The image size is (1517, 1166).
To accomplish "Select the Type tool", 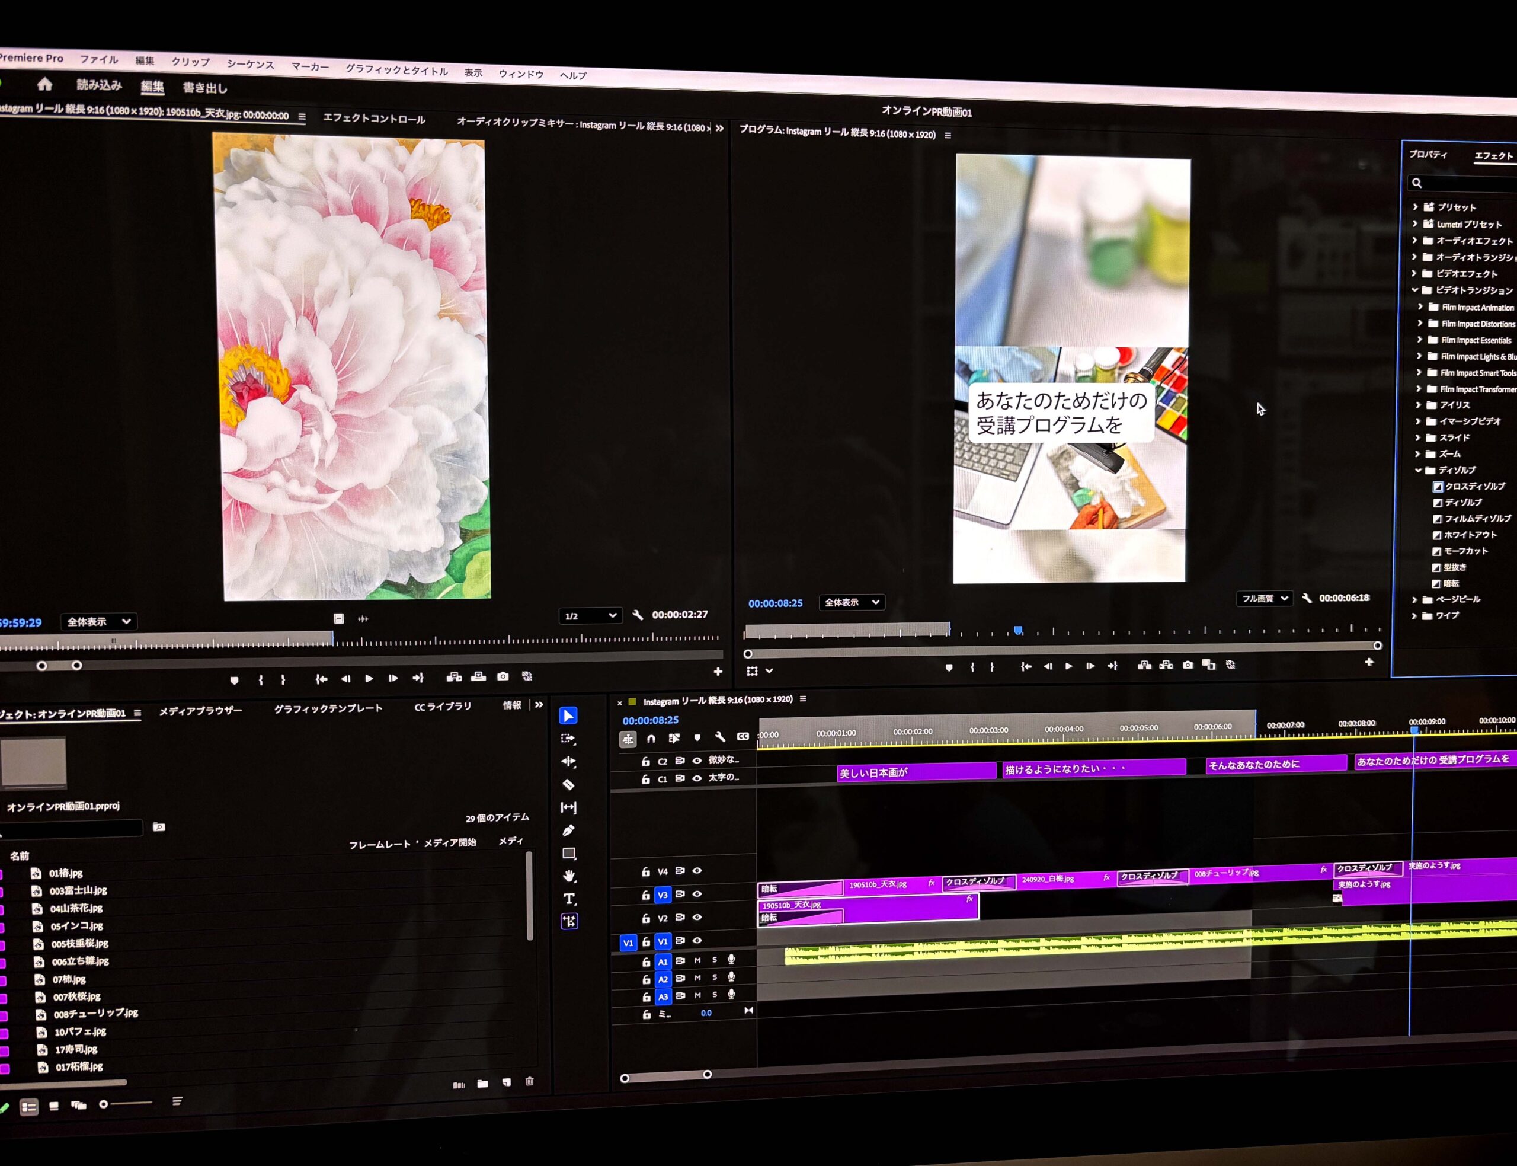I will (569, 899).
